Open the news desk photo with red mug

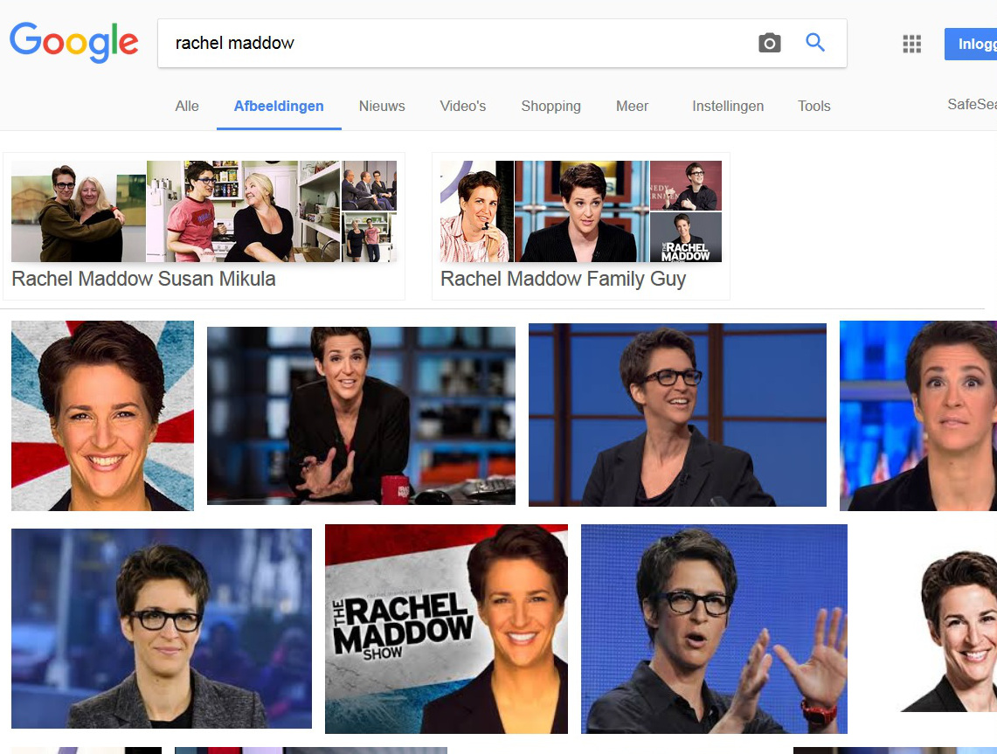point(361,416)
